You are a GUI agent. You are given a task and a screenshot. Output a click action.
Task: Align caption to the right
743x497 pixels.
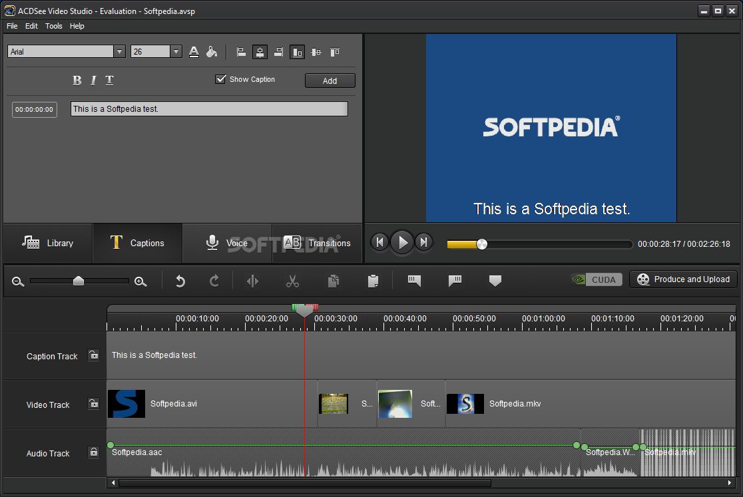coord(278,52)
